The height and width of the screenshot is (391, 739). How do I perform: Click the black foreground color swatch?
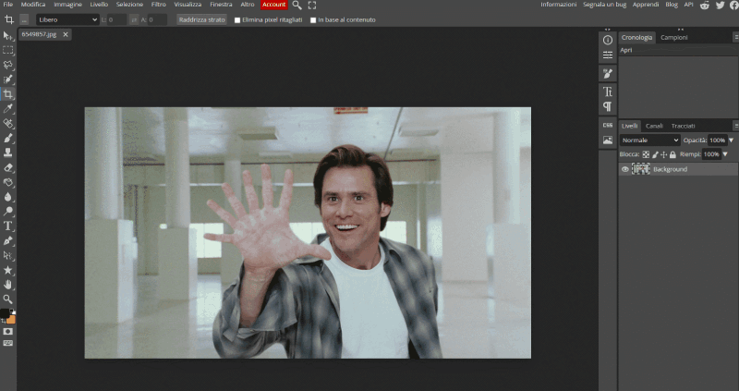[5, 313]
